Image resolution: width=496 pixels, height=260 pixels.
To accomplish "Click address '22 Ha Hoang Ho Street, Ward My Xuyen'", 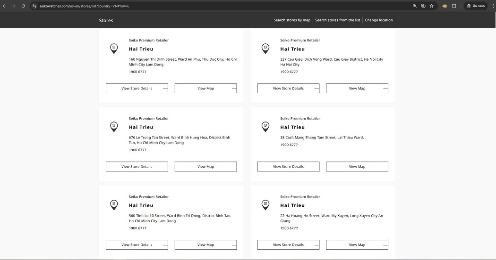I will tap(332, 219).
